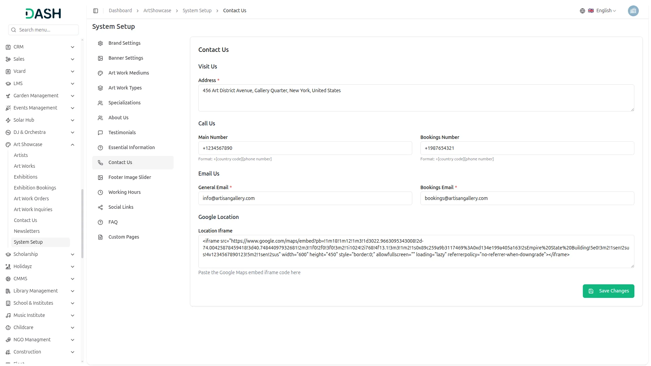Open Exhibitions in the sidebar submenu
651x366 pixels.
25,177
